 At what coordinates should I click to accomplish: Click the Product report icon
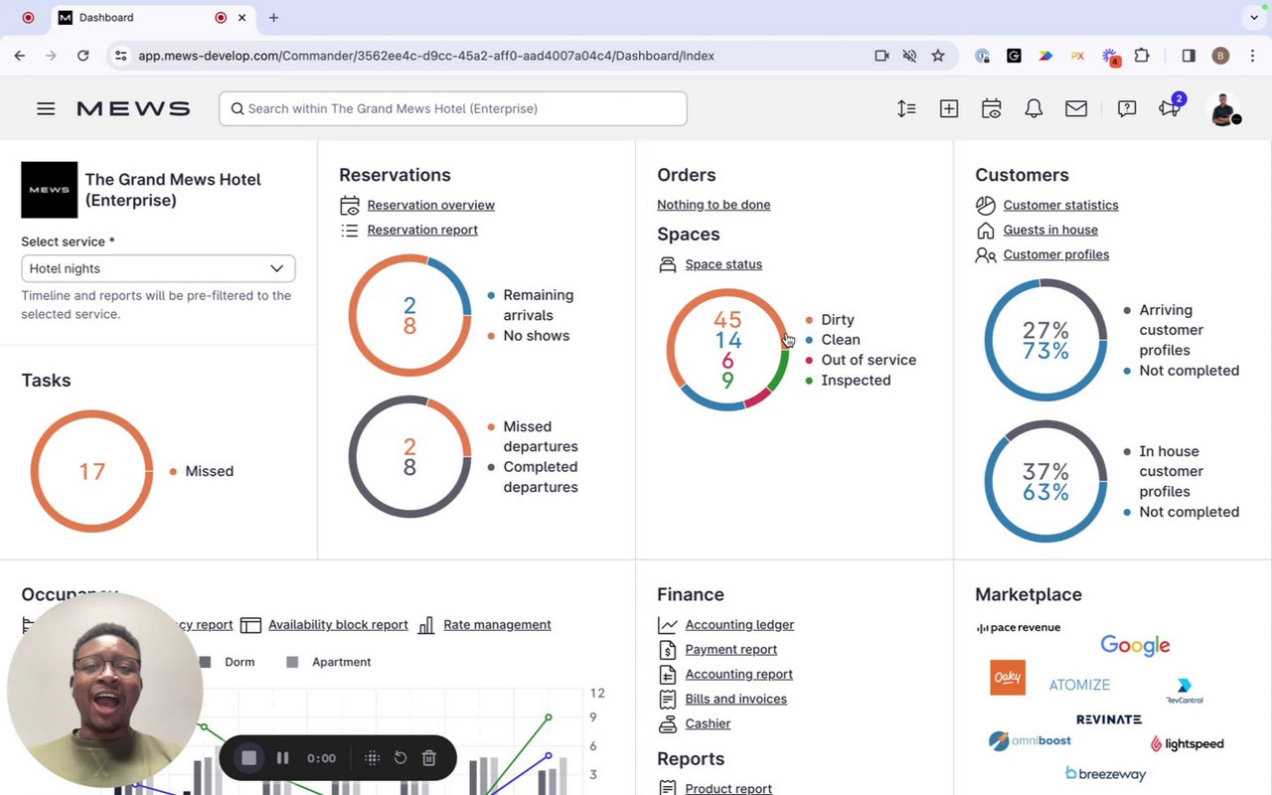pyautogui.click(x=668, y=788)
